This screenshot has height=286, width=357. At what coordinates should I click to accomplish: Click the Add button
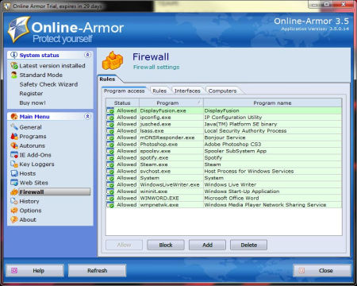pyautogui.click(x=207, y=245)
